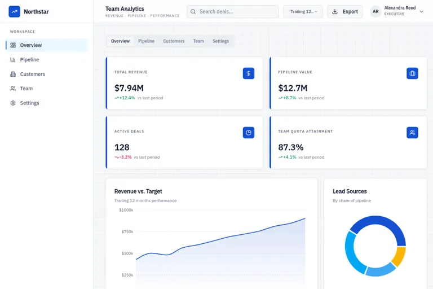Screen dimensions: 433x289
Task: Click the 128 active deals value
Action: (x=122, y=147)
